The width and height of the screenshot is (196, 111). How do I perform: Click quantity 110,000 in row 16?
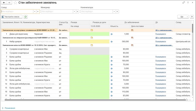(x=125, y=92)
